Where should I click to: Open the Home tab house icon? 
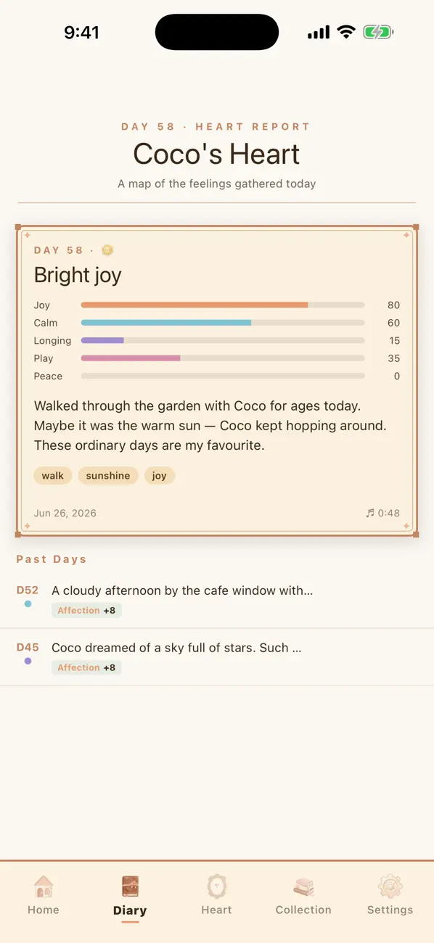tap(44, 886)
